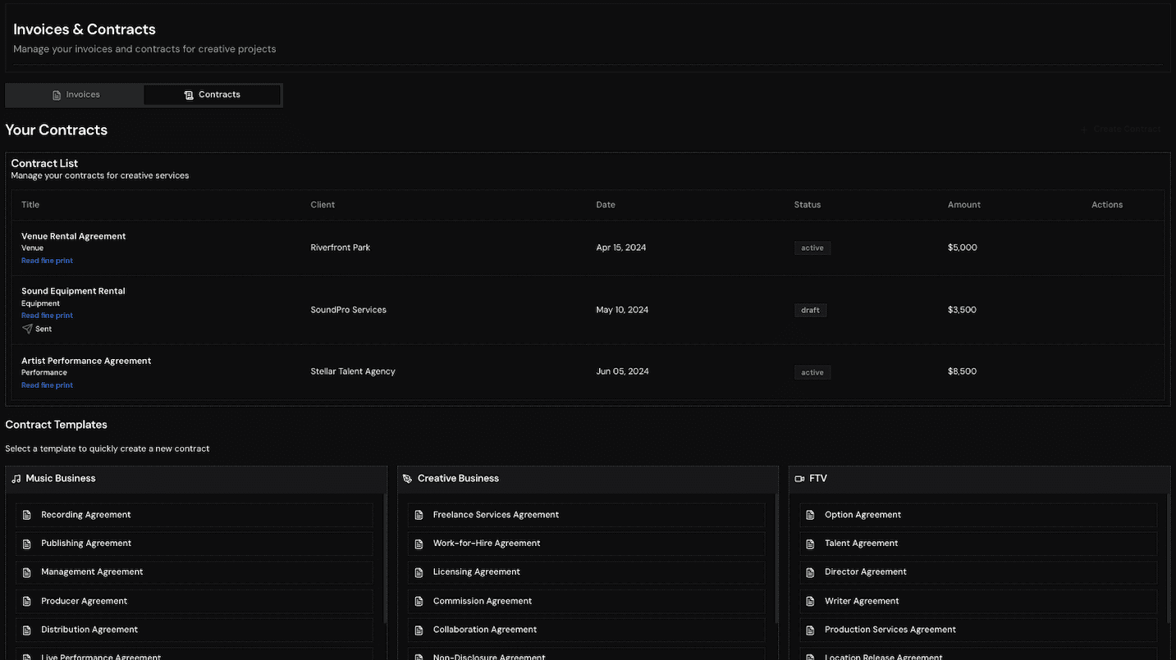Image resolution: width=1176 pixels, height=660 pixels.
Task: Choose the Producer Agreement template
Action: 194,601
